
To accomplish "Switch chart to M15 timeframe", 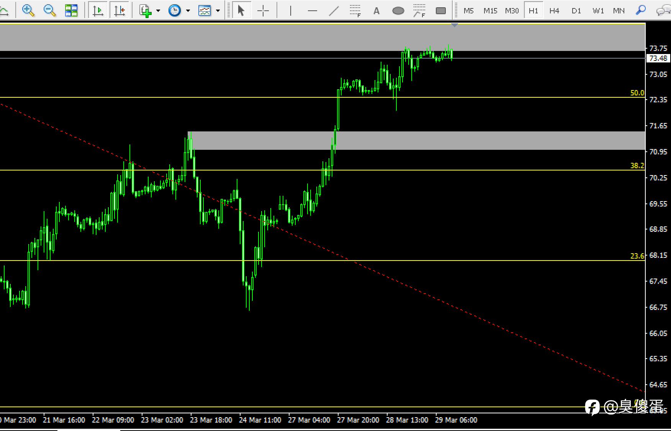I will click(x=490, y=11).
